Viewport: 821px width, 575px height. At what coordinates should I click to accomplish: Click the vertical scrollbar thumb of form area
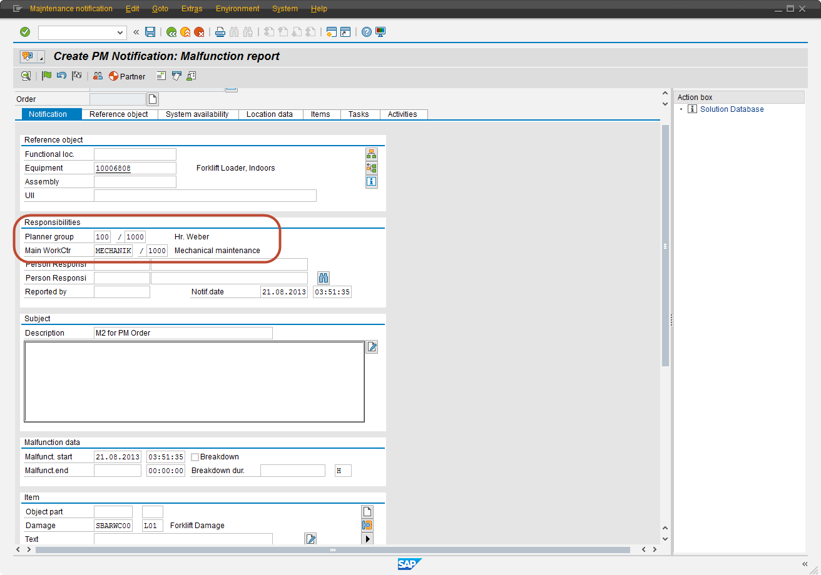click(x=665, y=246)
